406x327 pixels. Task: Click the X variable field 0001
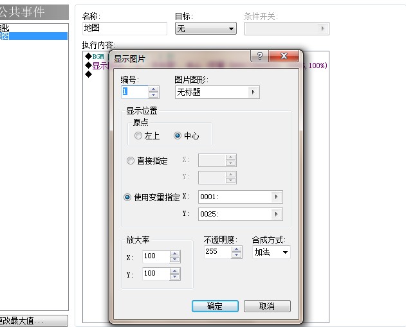[240, 197]
